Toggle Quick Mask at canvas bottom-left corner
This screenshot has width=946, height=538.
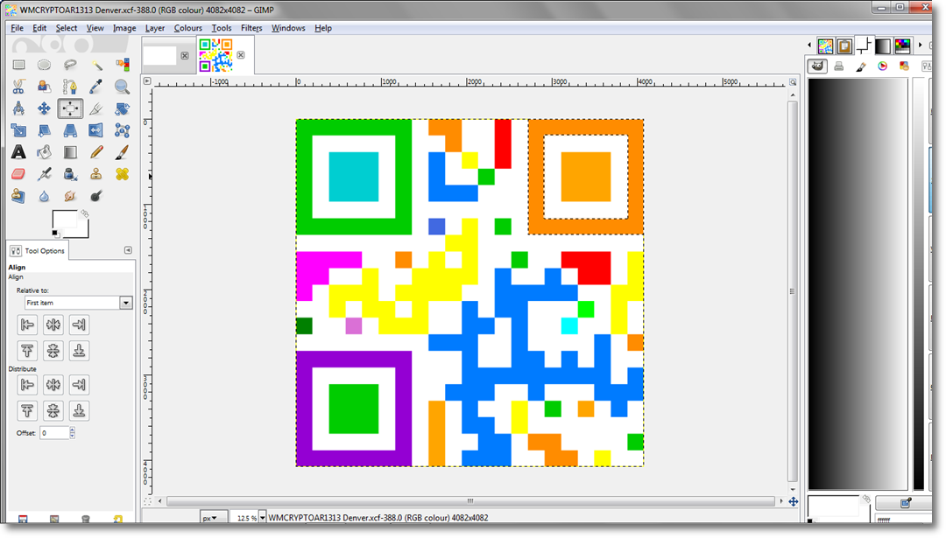[x=147, y=501]
